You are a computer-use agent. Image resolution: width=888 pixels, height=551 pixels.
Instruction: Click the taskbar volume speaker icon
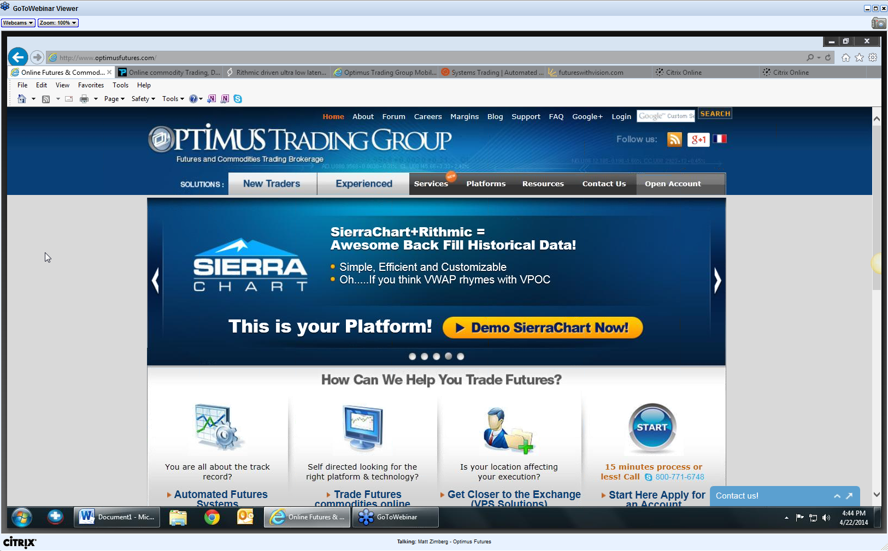tap(826, 518)
